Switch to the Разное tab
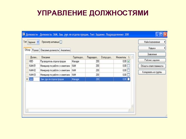Viewport: 186px width, 139px height. pos(35,50)
